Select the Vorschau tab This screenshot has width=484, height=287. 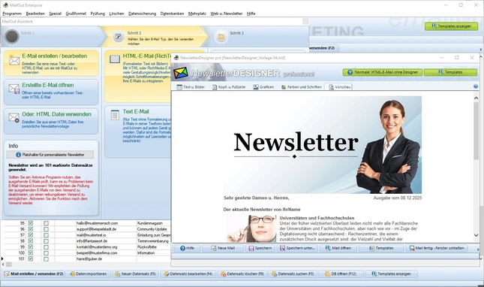[x=340, y=87]
